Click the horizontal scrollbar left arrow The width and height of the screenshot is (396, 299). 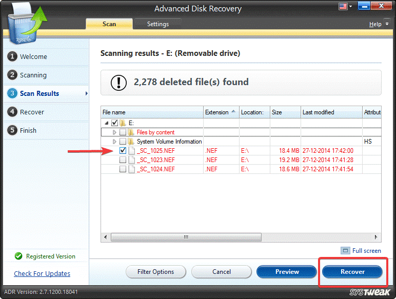point(106,237)
